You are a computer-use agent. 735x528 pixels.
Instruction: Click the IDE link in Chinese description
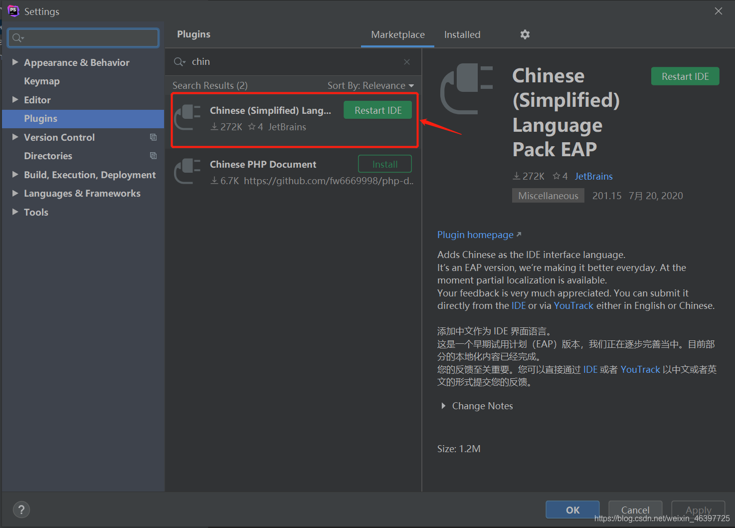[x=590, y=369]
